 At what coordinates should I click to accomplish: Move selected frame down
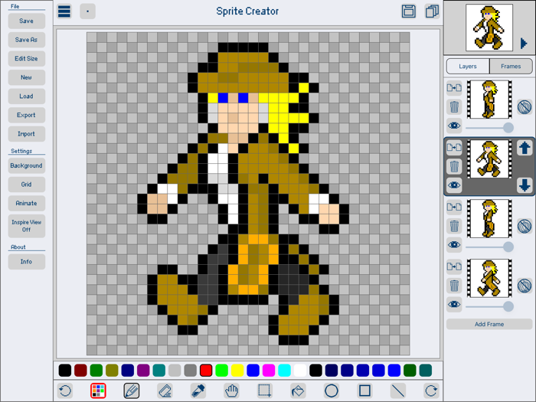coord(525,185)
